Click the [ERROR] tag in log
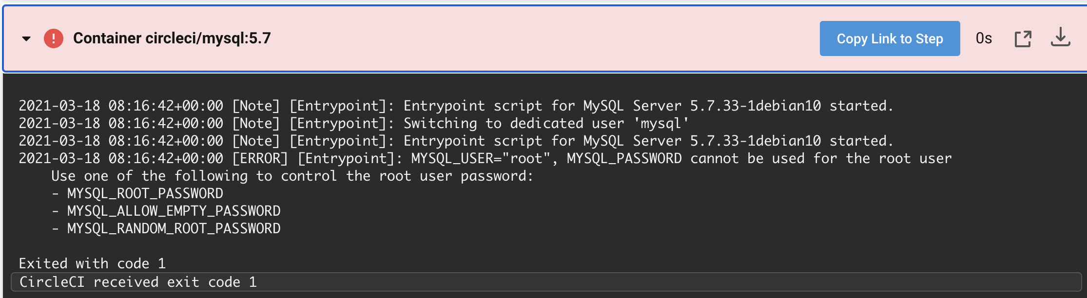Viewport: 1087px width, 298px height. (260, 159)
